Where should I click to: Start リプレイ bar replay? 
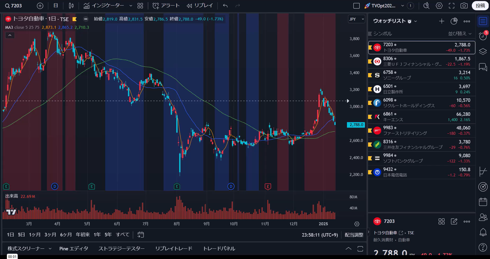tap(200, 6)
